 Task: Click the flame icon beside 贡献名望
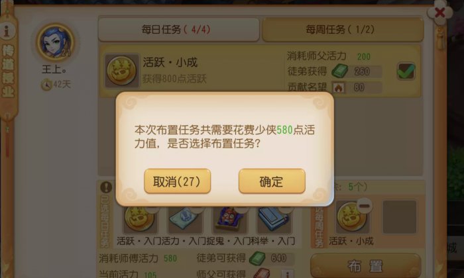point(338,87)
